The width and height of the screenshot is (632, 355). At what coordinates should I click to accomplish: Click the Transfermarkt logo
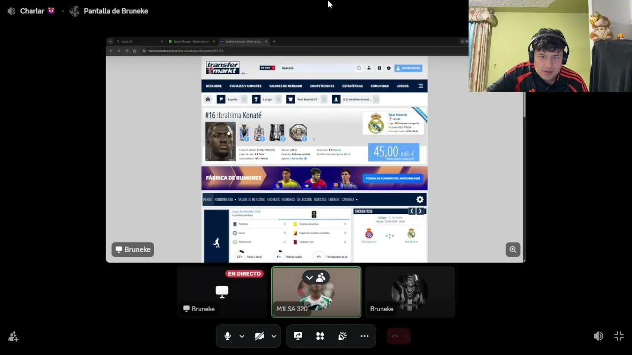(223, 68)
